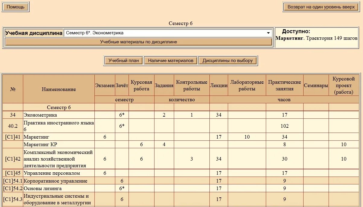
Task: Select Основы лизинга row name
Action: pos(43,188)
